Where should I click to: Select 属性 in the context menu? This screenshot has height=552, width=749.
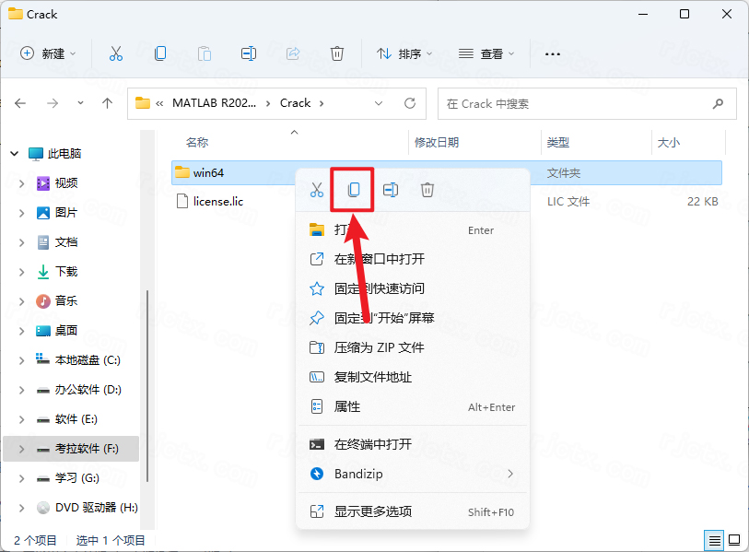pos(347,406)
